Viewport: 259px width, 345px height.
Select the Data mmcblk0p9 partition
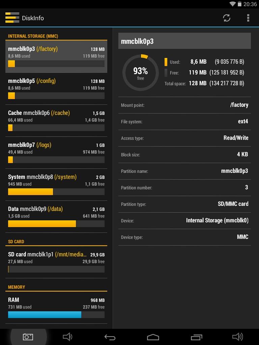56,216
